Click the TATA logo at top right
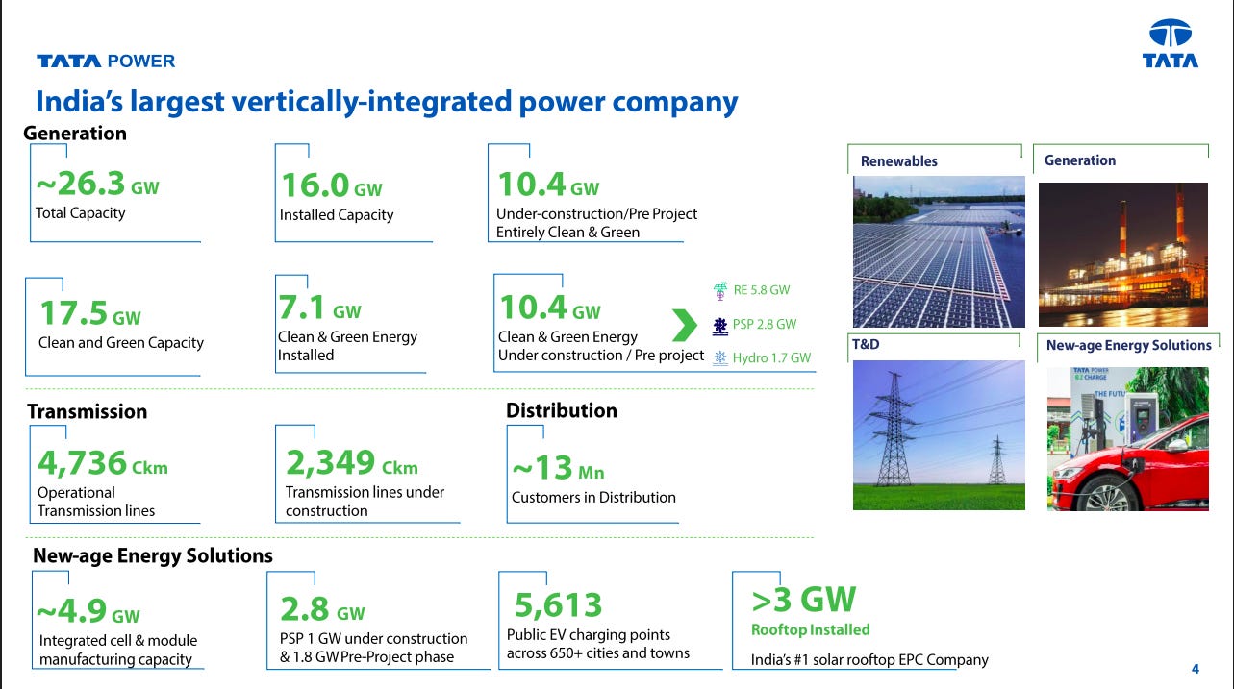 [x=1171, y=44]
